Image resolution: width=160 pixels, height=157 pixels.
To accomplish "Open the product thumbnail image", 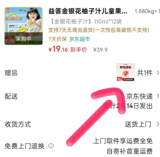I will pos(23,26).
